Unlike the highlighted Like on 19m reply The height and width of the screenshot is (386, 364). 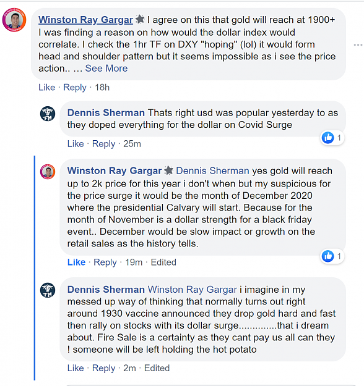coord(76,262)
